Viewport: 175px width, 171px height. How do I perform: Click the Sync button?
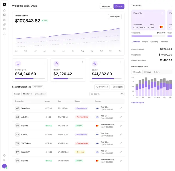[x=119, y=6]
